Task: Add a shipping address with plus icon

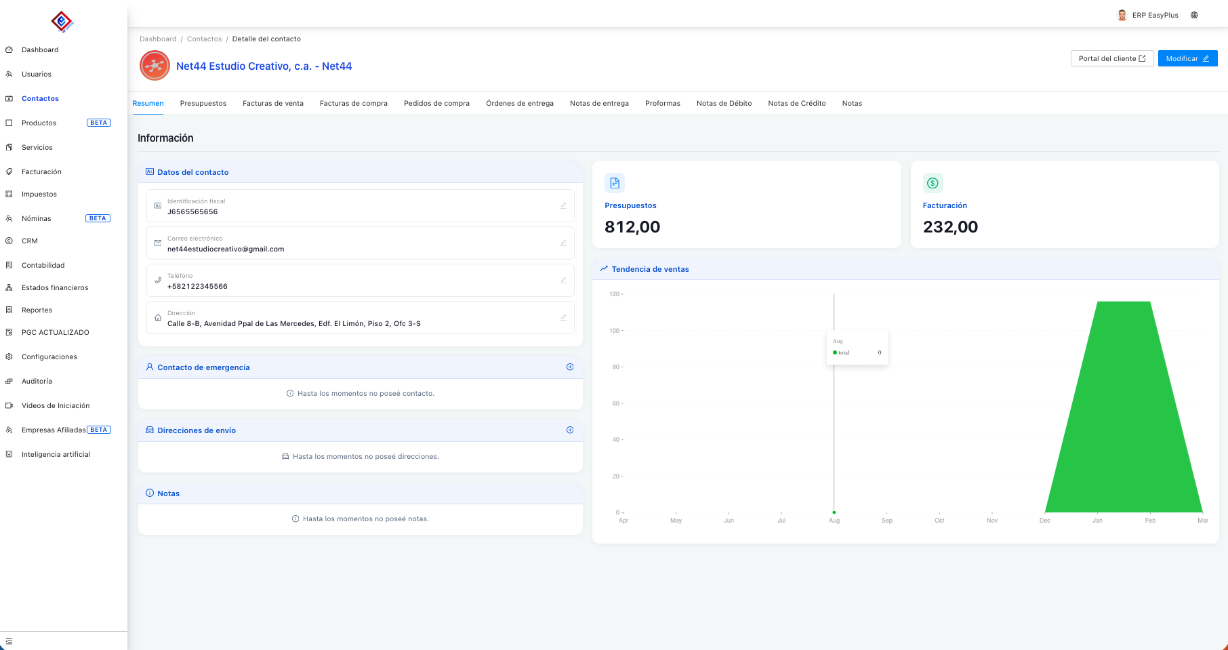Action: click(570, 430)
